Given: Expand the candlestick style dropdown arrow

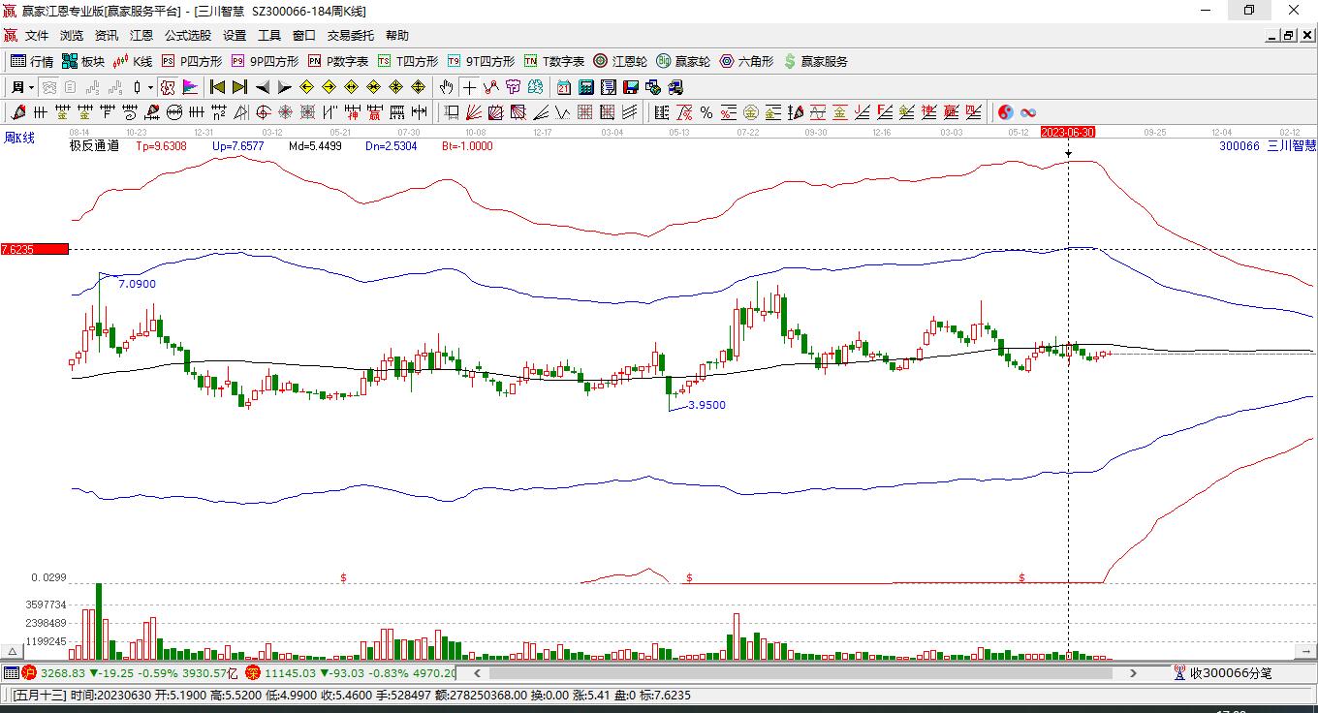Looking at the screenshot, I should 150,87.
